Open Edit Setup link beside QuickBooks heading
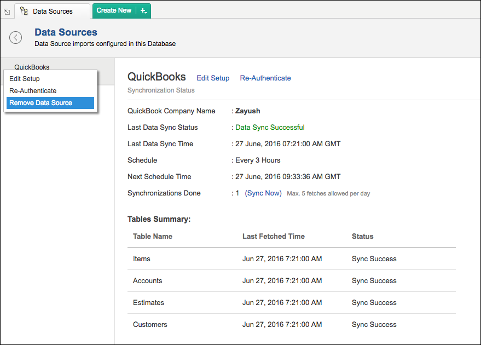Screen dimensions: 481x345 point(213,78)
